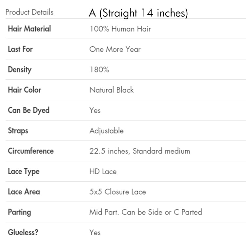Select the "5x5 Closure Lace" value
This screenshot has width=246, height=246.
pos(117,192)
